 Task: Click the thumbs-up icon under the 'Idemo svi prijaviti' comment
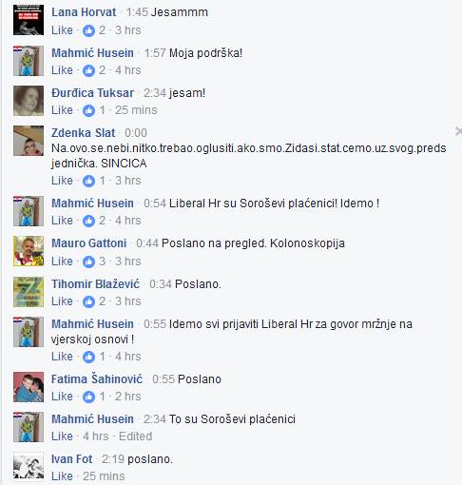click(x=88, y=357)
